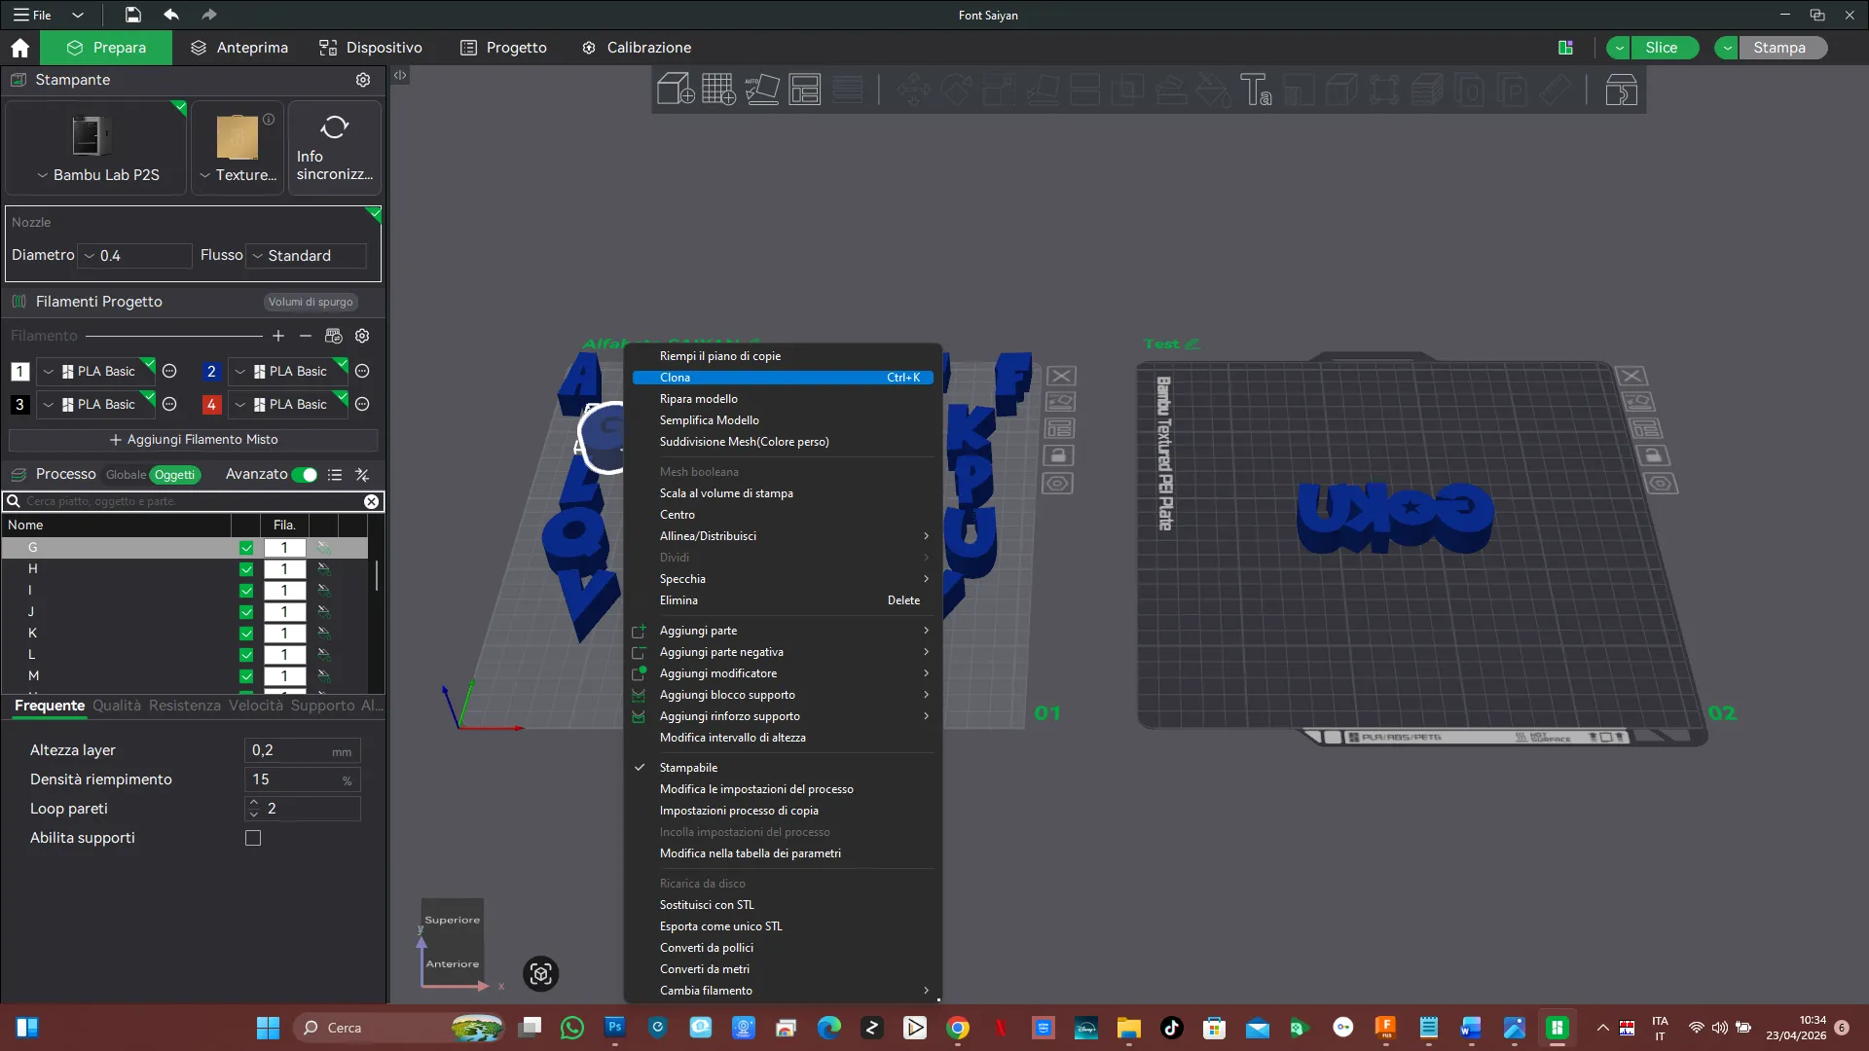Viewport: 1869px width, 1051px height.
Task: Click the Auto orient toolbar icon
Action: click(x=761, y=90)
